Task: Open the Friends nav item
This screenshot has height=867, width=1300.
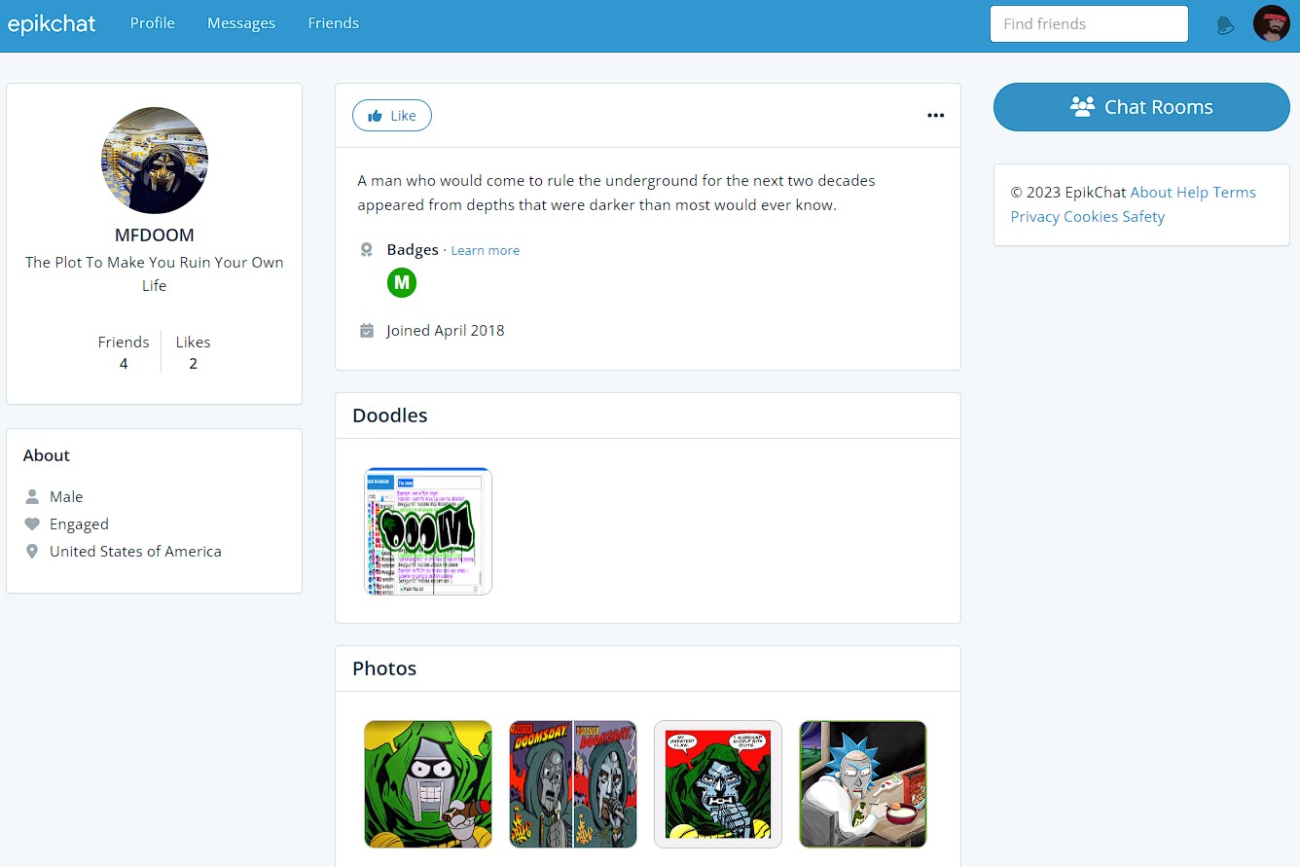Action: 334,23
